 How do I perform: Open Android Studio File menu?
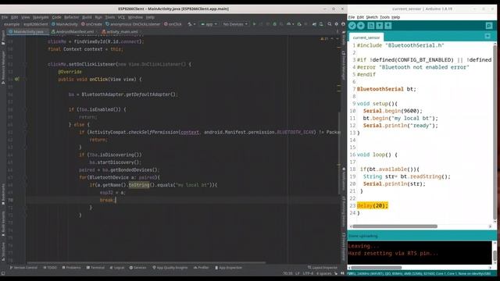pyautogui.click(x=5, y=17)
